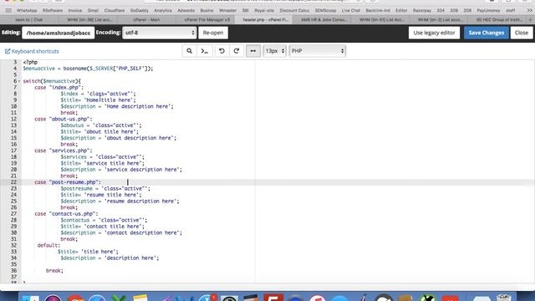Open the WhatsApp bookmark

coord(27,11)
